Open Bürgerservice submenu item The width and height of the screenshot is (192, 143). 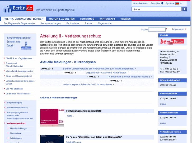click(104, 23)
